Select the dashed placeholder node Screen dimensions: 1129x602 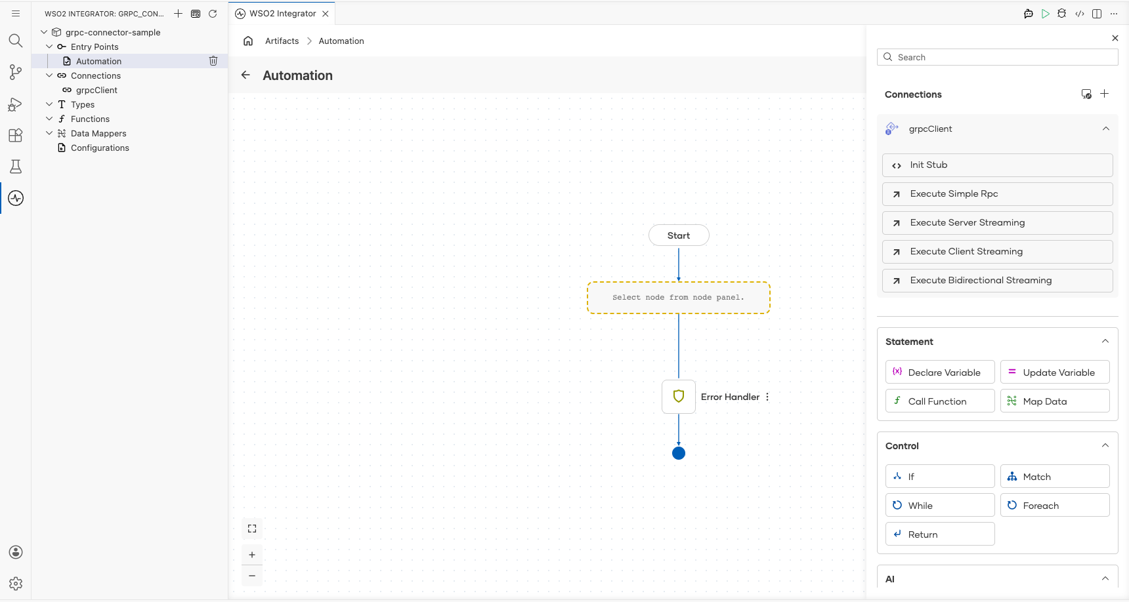coord(679,298)
